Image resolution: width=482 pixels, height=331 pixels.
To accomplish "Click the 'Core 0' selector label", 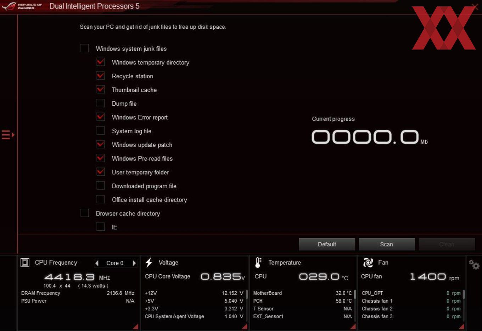I will (115, 263).
